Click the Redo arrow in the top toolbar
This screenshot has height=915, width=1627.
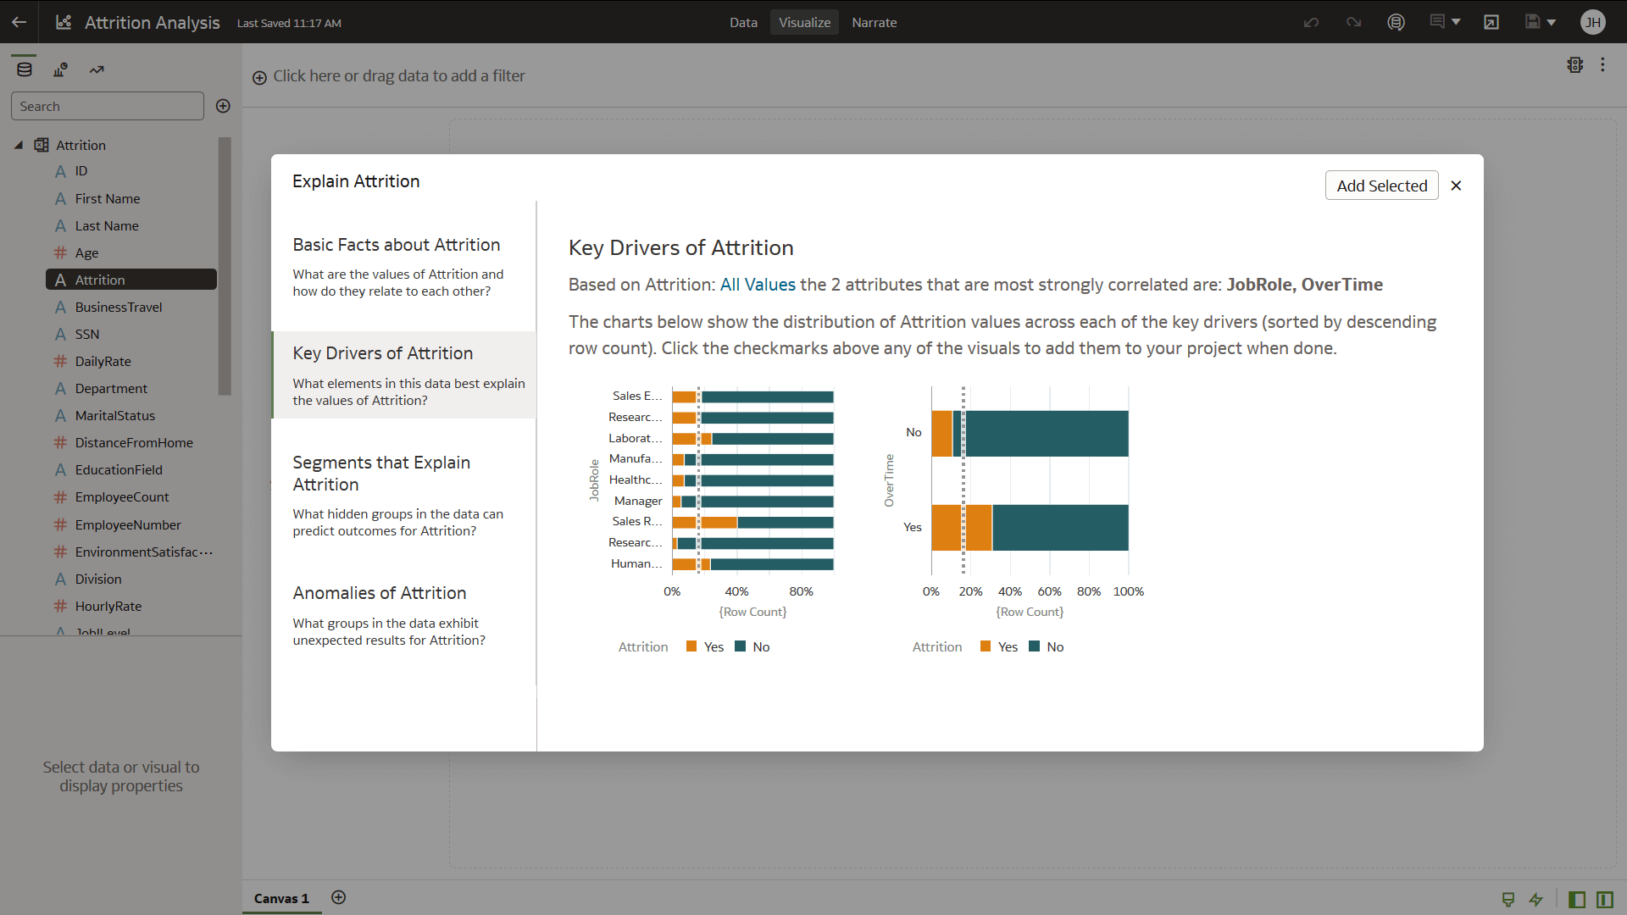point(1353,22)
